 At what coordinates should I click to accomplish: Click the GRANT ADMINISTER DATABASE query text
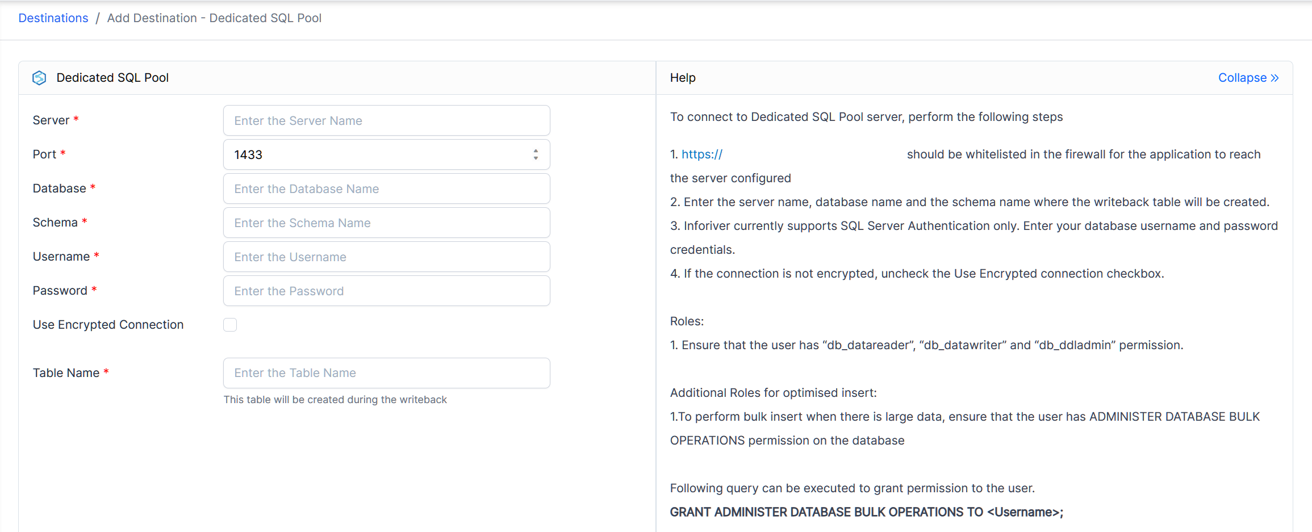(866, 512)
